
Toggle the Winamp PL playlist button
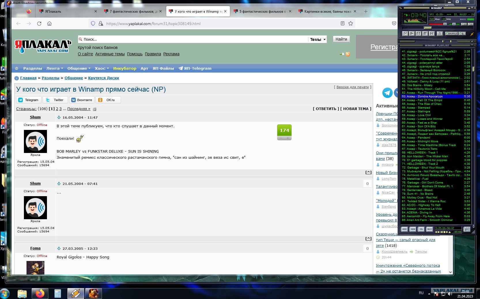(470, 24)
